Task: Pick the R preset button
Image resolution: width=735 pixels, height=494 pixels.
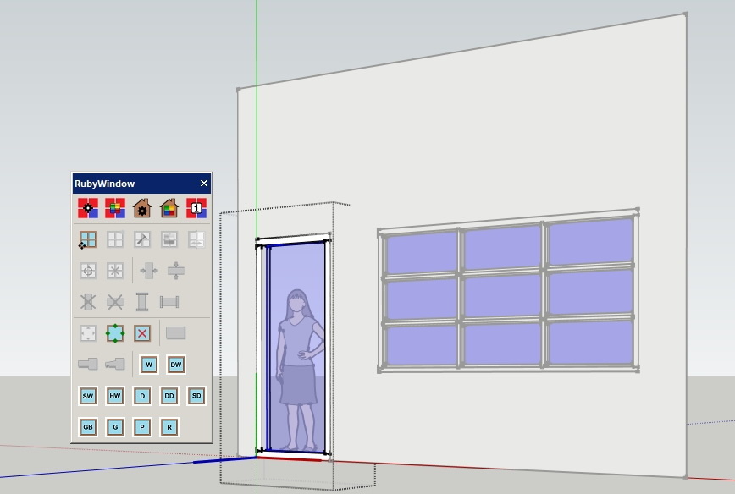Action: coord(169,427)
